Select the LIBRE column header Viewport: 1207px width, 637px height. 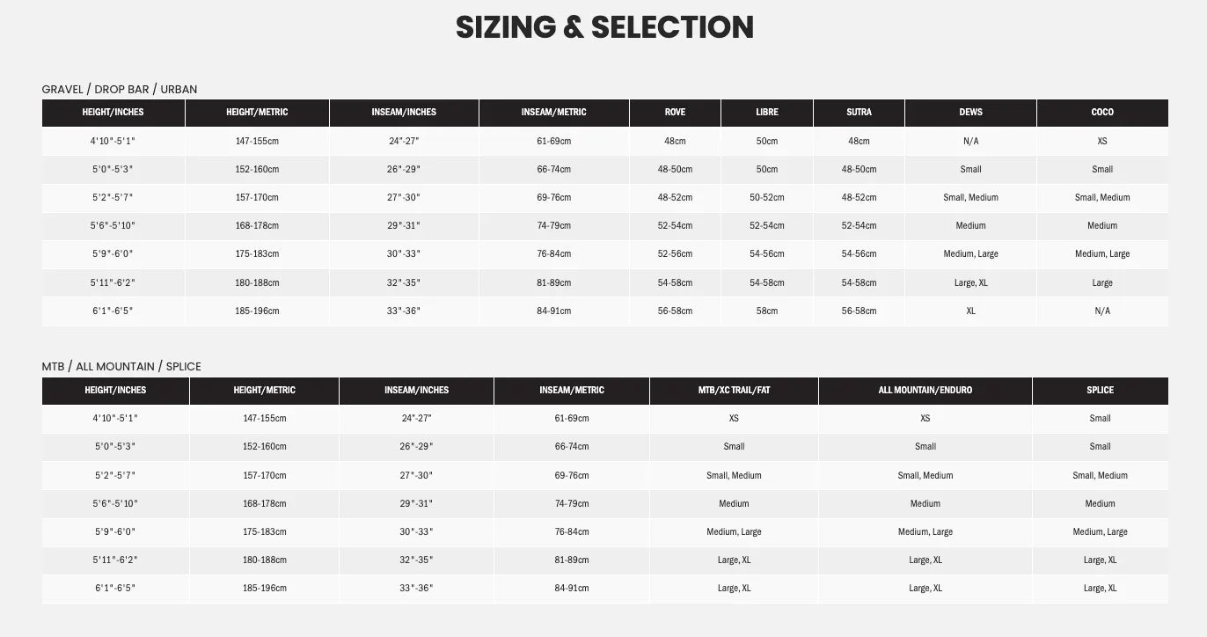[766, 113]
